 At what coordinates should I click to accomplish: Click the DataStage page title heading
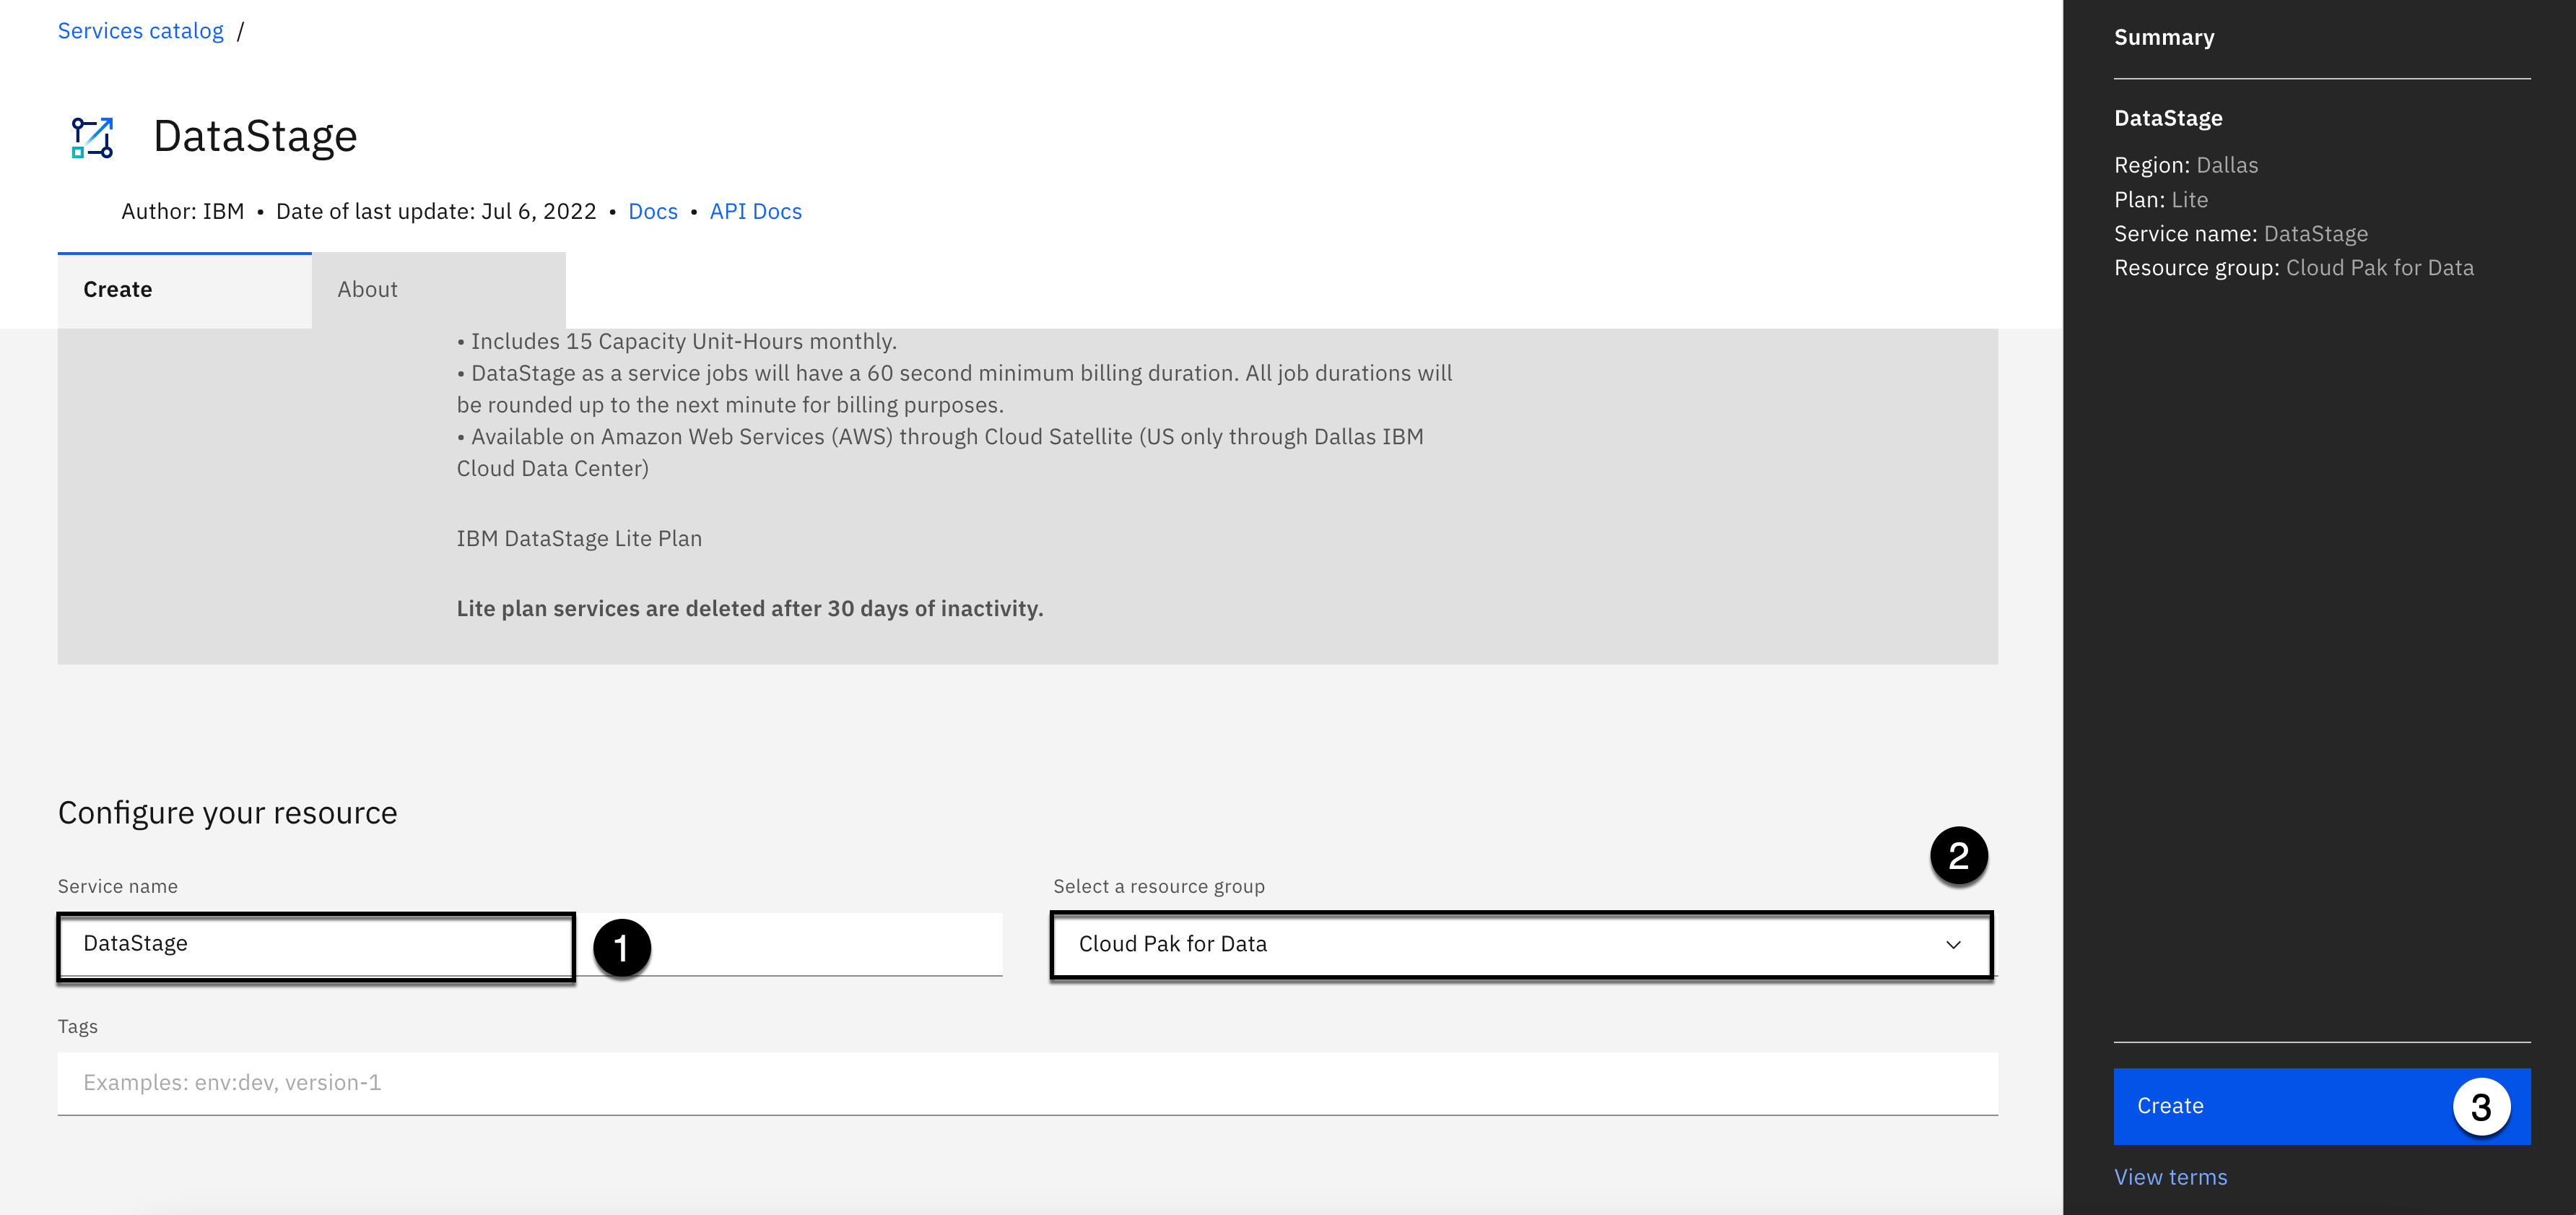255,136
